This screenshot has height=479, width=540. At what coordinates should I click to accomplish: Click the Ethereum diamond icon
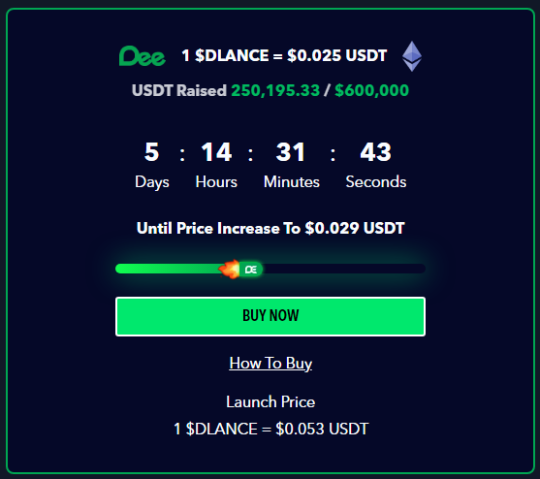point(412,56)
